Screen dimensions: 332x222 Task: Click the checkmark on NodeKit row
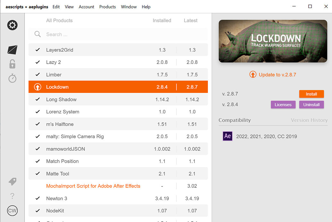[38, 210]
